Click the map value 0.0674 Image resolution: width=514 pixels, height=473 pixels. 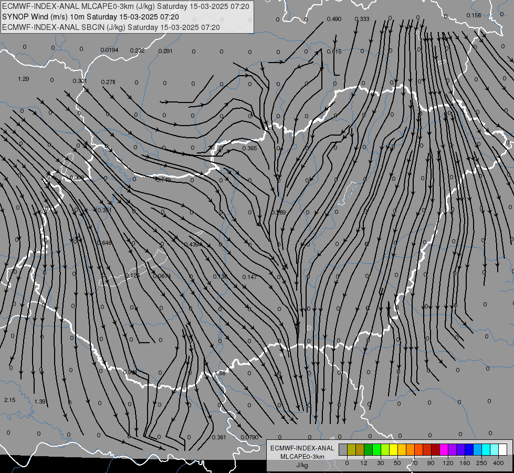[162, 276]
